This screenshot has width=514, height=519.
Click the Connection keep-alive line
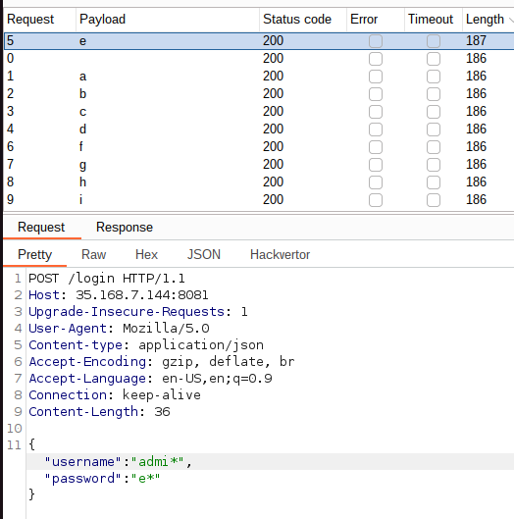pos(115,394)
